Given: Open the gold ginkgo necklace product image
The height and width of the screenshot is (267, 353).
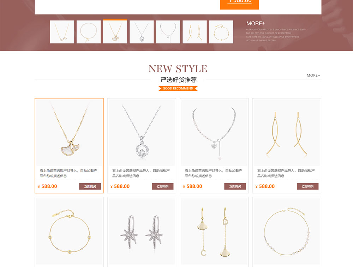Looking at the screenshot, I should (69, 132).
